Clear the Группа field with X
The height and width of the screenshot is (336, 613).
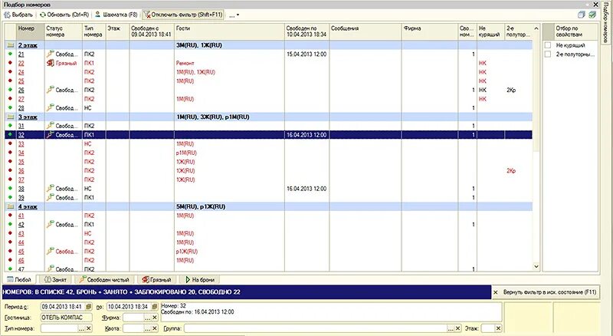coord(457,328)
